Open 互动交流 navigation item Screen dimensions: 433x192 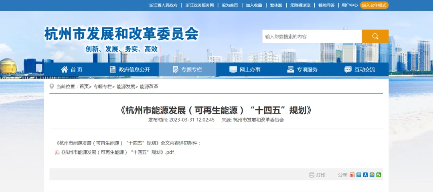click(x=360, y=70)
